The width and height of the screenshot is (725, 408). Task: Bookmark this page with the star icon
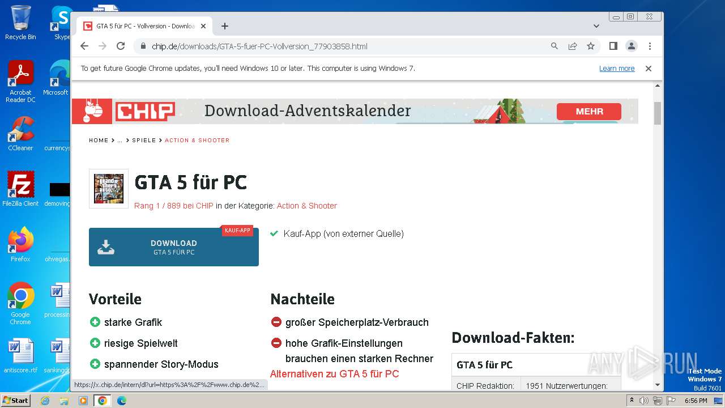click(x=591, y=46)
